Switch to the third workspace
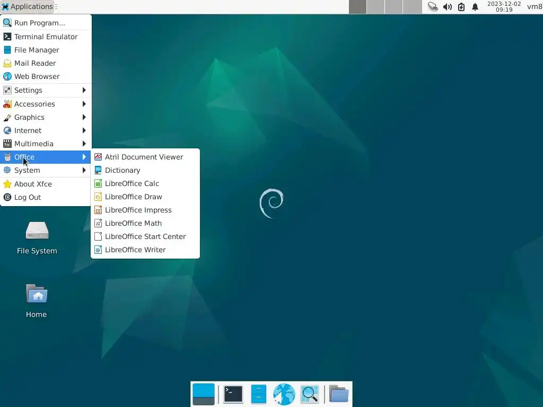543x407 pixels. 394,7
